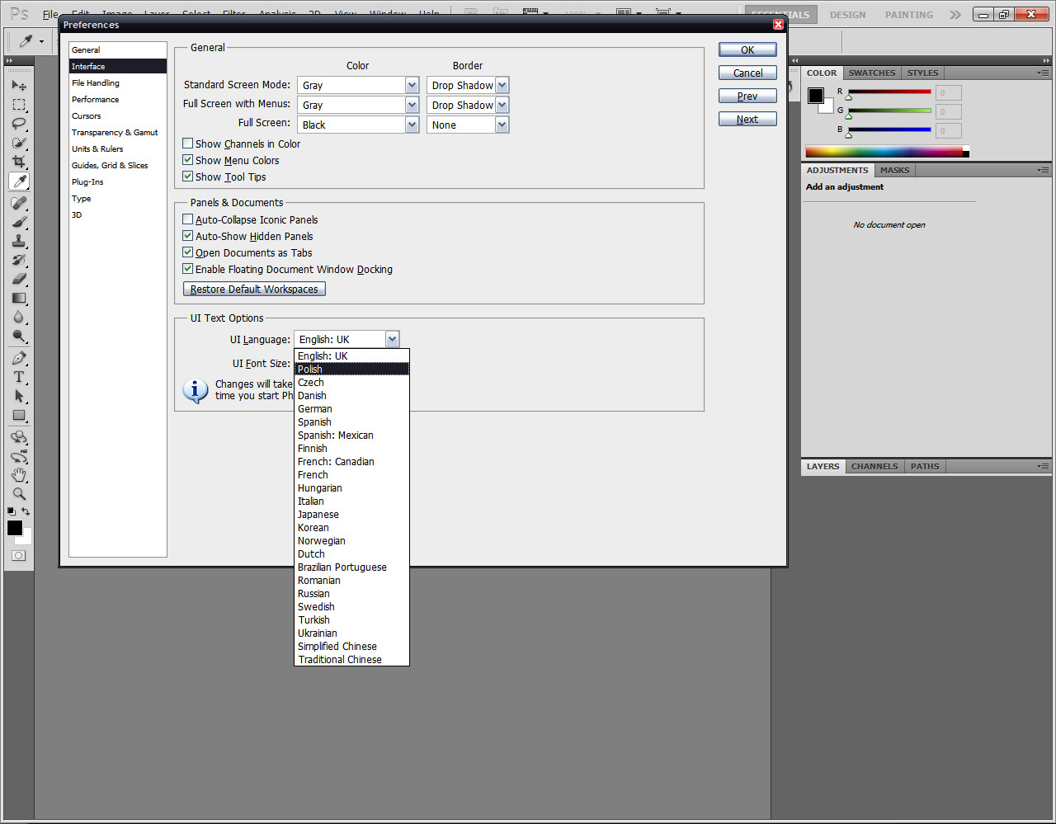Image resolution: width=1056 pixels, height=824 pixels.
Task: Open the Color panel options menu
Action: tap(1043, 73)
